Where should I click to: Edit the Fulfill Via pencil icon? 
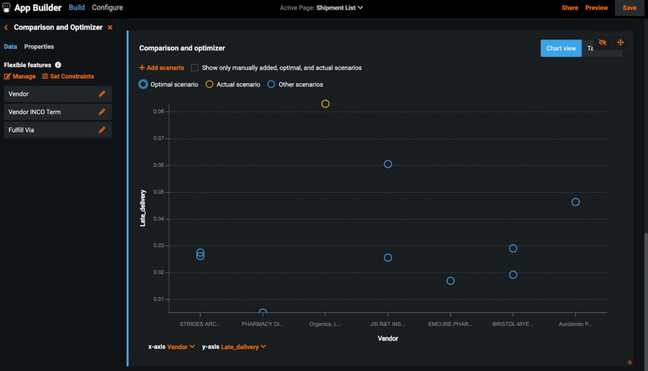pyautogui.click(x=102, y=130)
